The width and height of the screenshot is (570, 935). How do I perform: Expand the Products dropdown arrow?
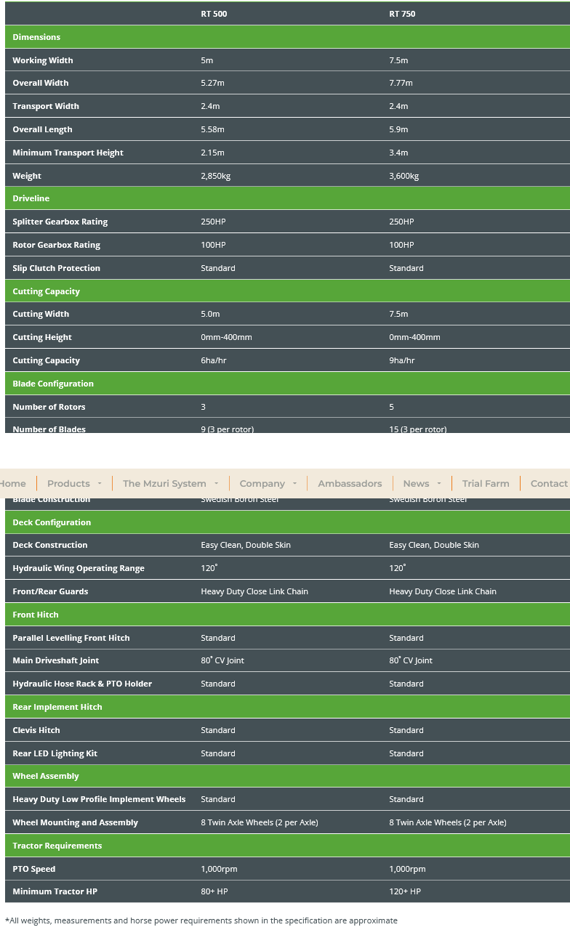point(100,484)
